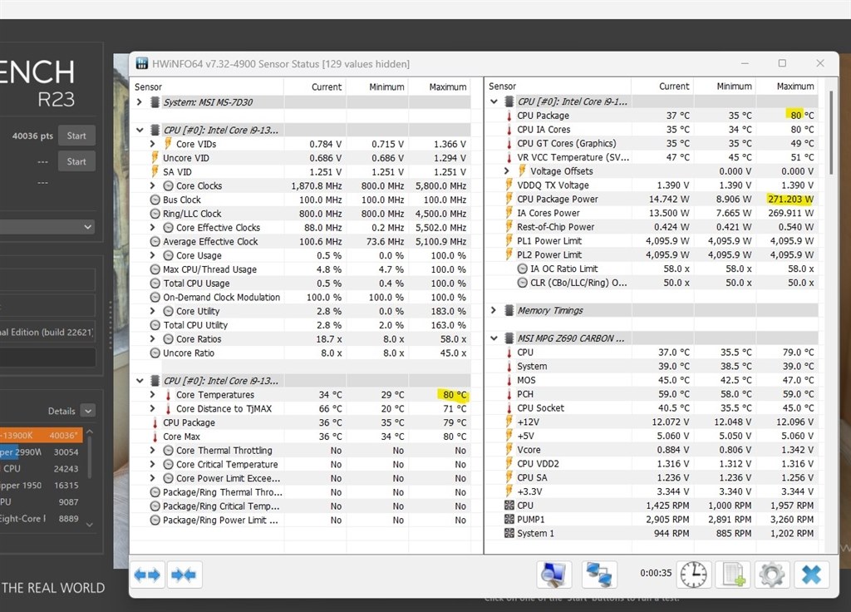The height and width of the screenshot is (612, 851).
Task: Open the Details dropdown in Cinebench
Action: coord(88,411)
